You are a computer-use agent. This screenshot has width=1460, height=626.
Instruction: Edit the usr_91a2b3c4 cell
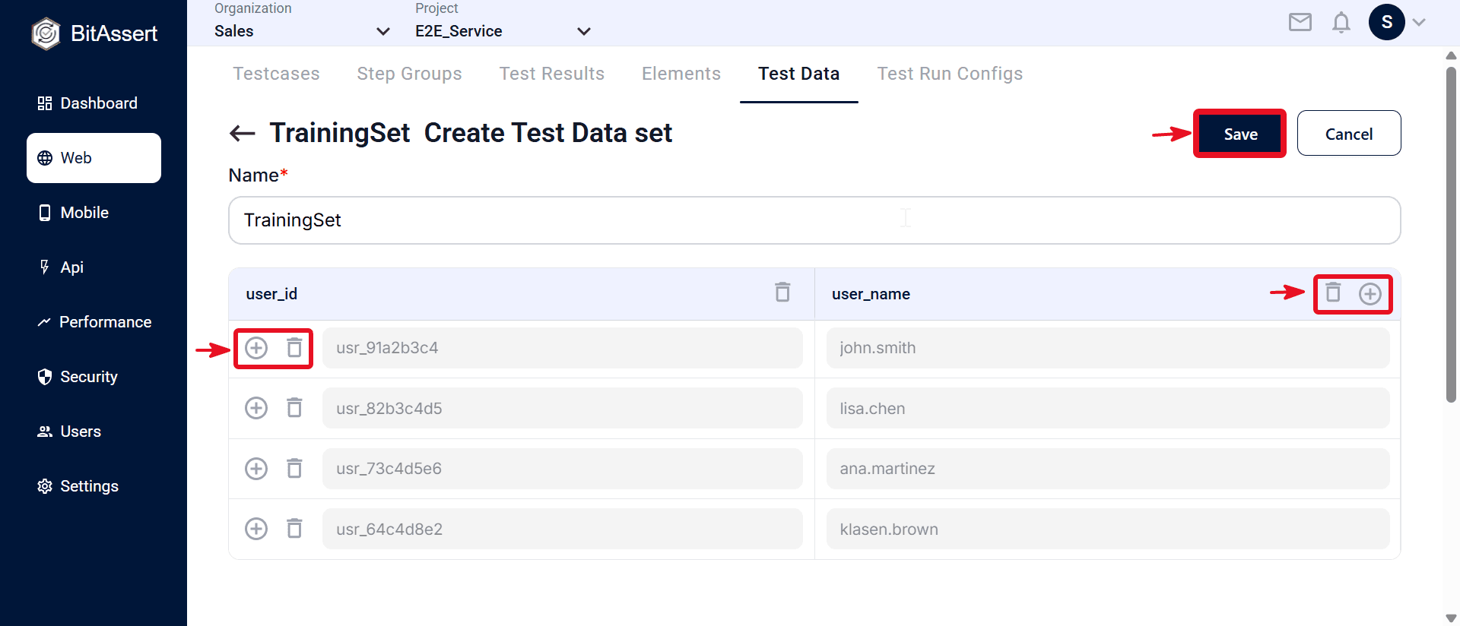click(563, 348)
